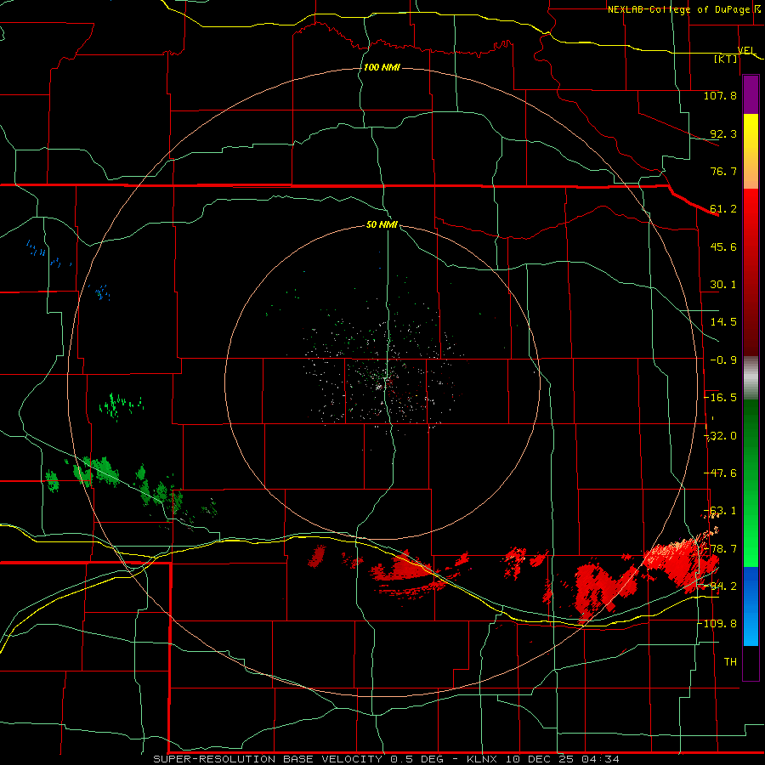Image resolution: width=765 pixels, height=765 pixels.
Task: Select the -63.1 legend value
Action: coord(720,511)
